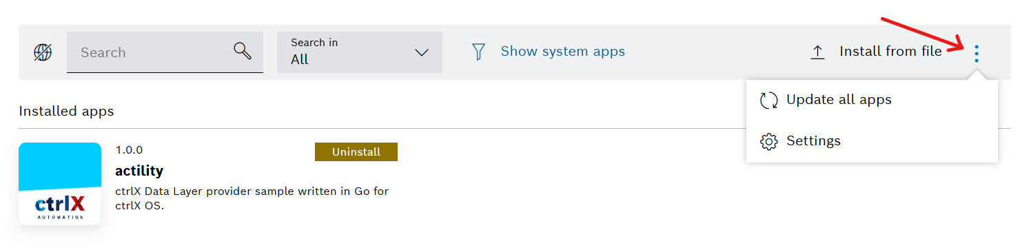Click the funnel filter icon

[x=479, y=52]
